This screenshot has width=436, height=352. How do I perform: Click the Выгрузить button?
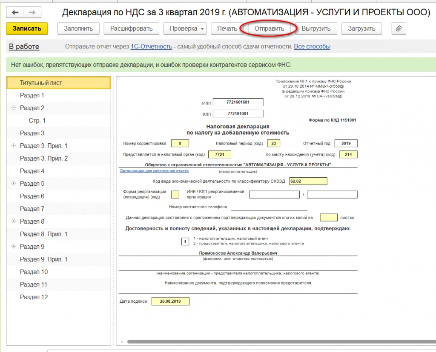316,28
